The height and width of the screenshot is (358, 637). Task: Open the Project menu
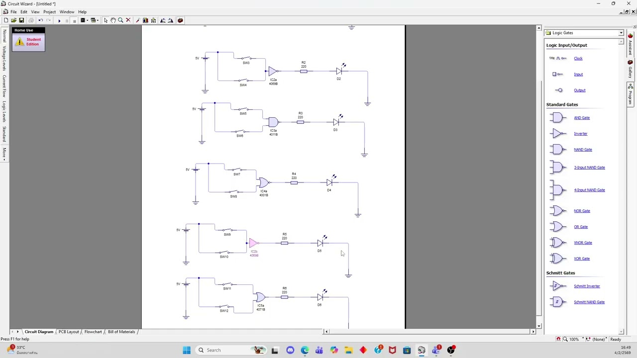[x=49, y=12]
